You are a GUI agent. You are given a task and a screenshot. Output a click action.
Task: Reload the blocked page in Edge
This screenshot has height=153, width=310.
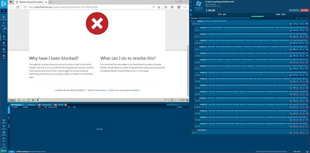point(18,7)
